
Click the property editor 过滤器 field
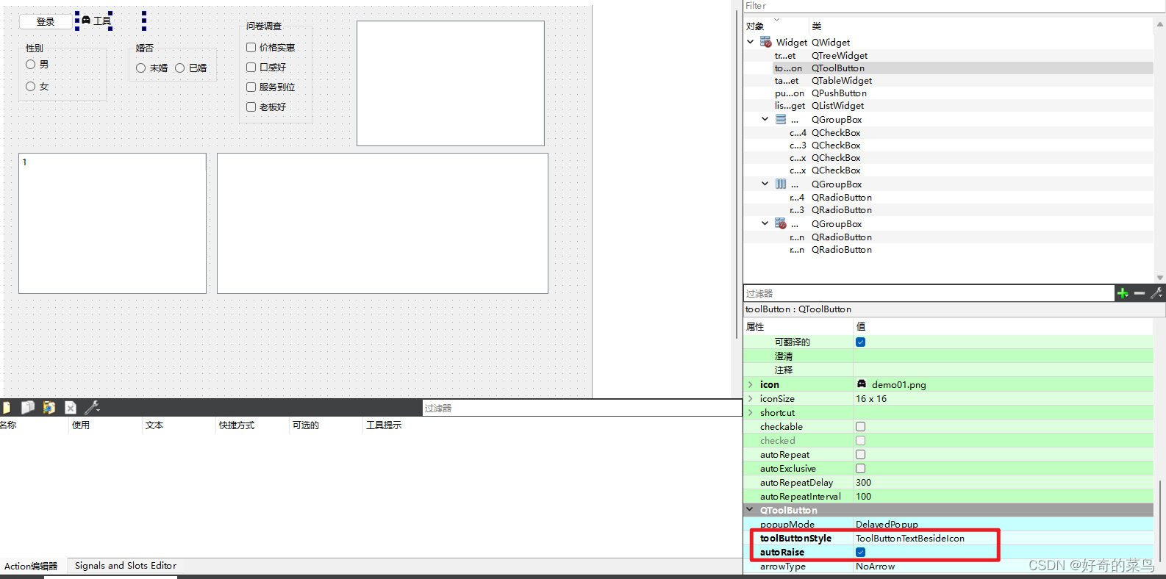click(x=929, y=293)
